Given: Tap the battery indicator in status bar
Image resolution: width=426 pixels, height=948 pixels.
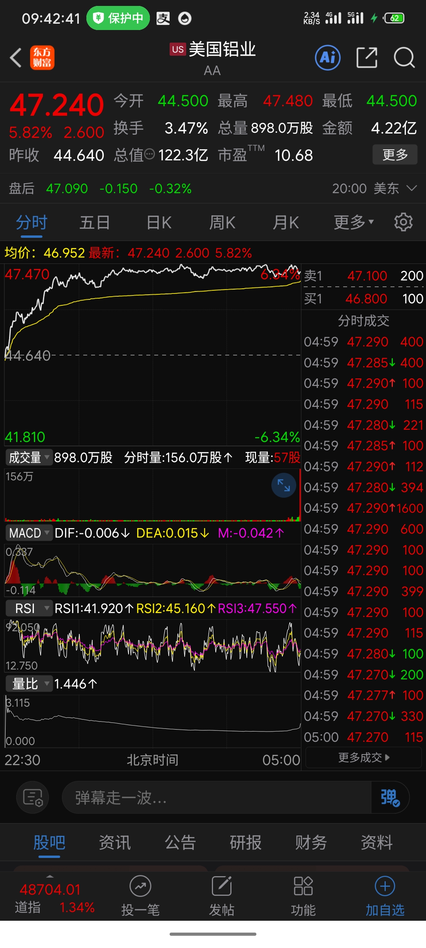Looking at the screenshot, I should click(394, 18).
